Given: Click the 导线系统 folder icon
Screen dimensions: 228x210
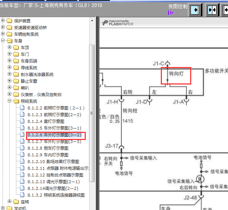Looking at the screenshot, I should [16, 68].
